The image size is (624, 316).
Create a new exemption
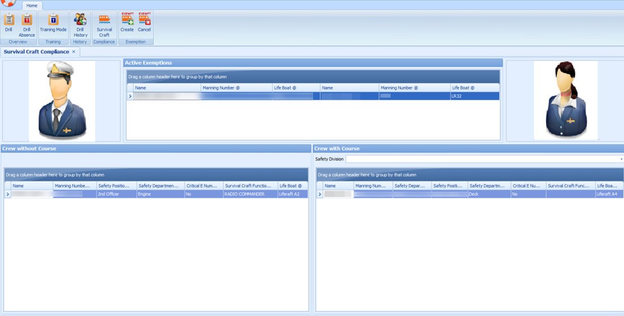point(127,22)
